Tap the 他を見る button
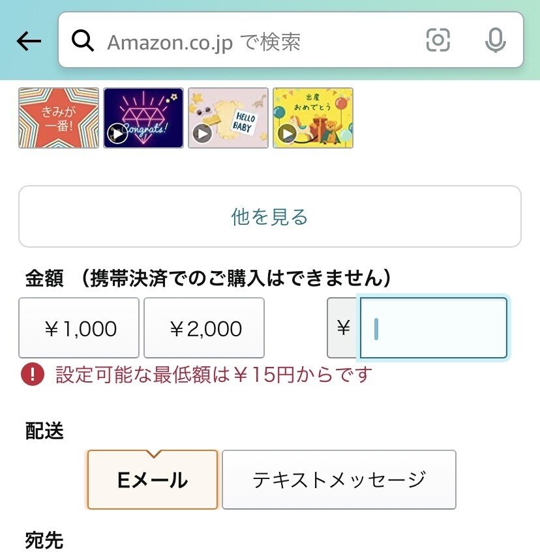540x552 pixels. point(270,216)
